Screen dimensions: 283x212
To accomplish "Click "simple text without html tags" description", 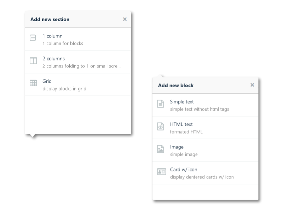I will pos(200,109).
